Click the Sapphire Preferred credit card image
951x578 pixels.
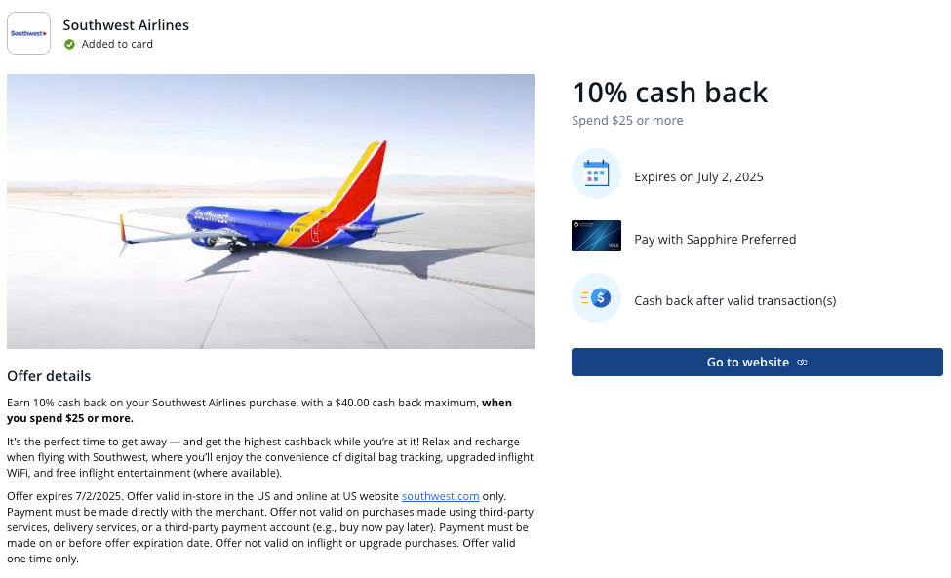pyautogui.click(x=596, y=236)
